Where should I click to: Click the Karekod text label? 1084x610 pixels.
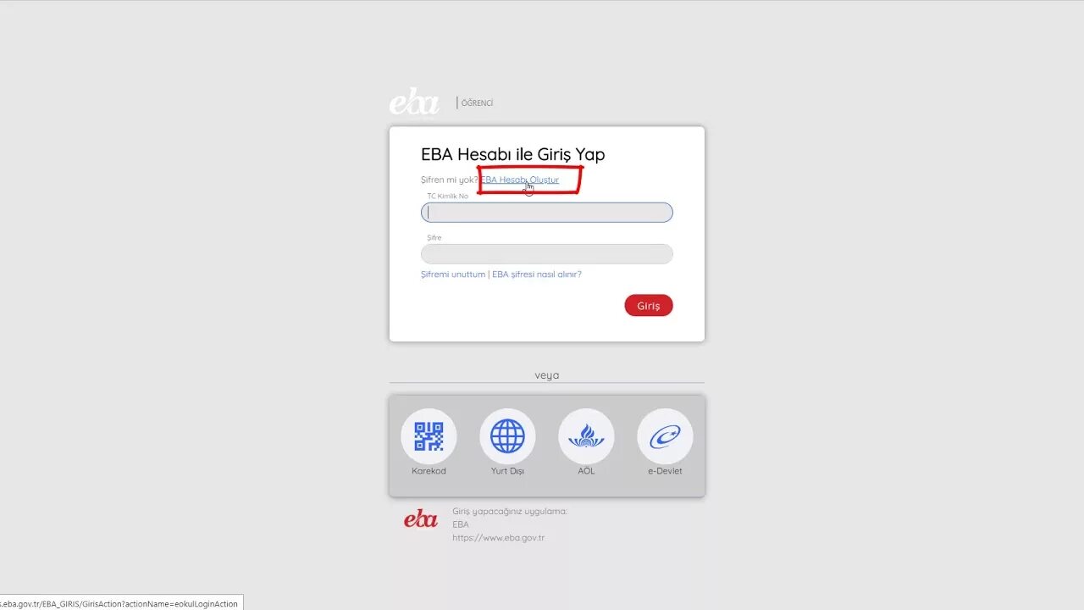click(x=429, y=471)
